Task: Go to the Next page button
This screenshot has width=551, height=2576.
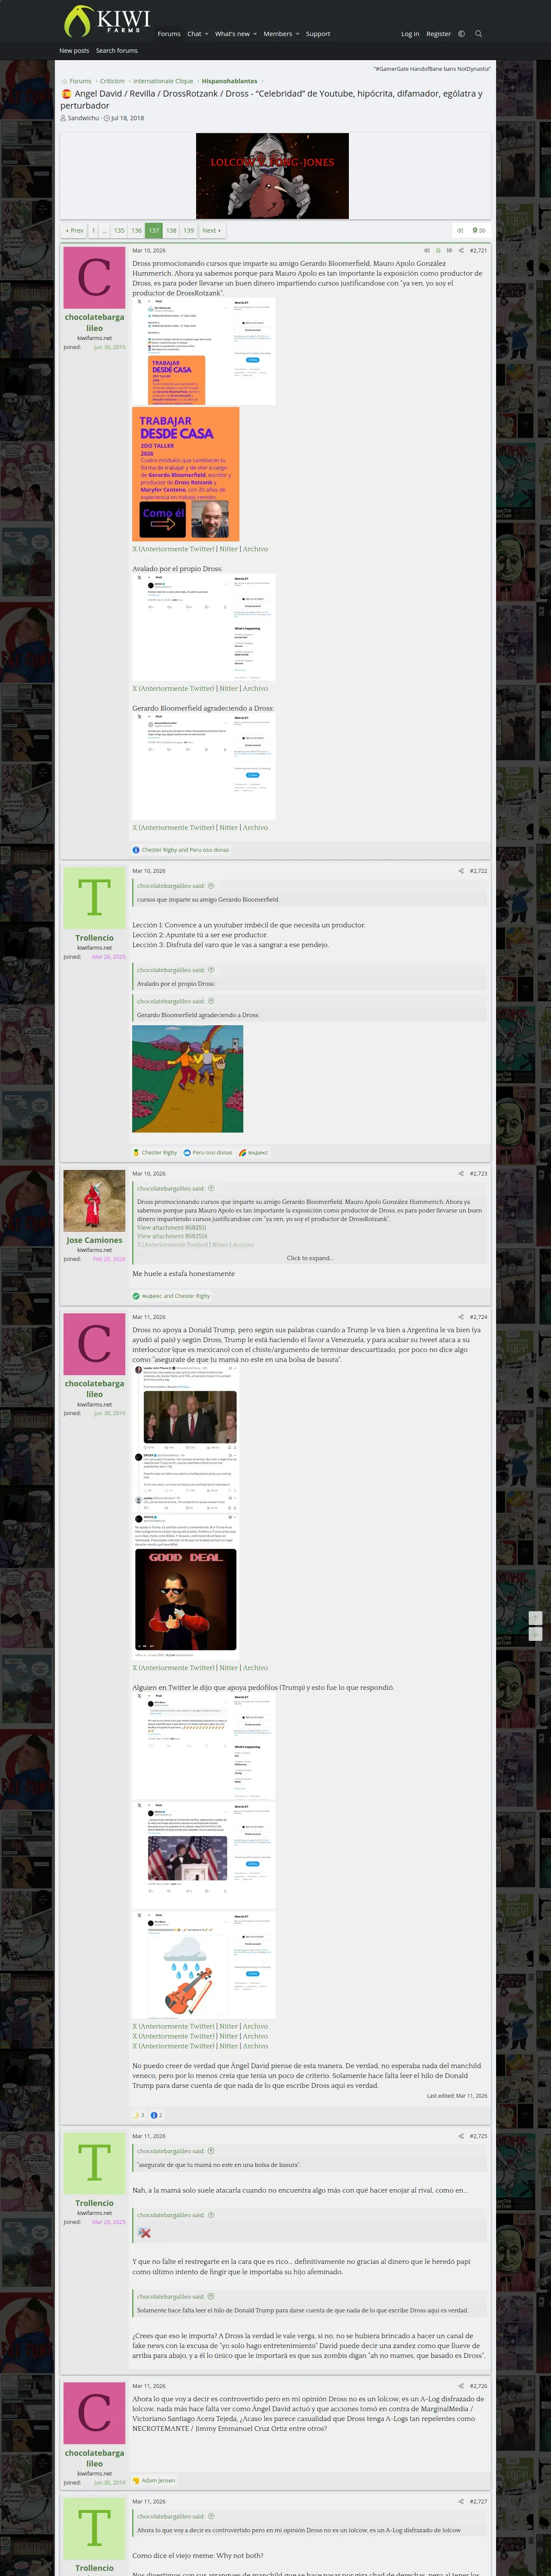Action: click(x=211, y=230)
